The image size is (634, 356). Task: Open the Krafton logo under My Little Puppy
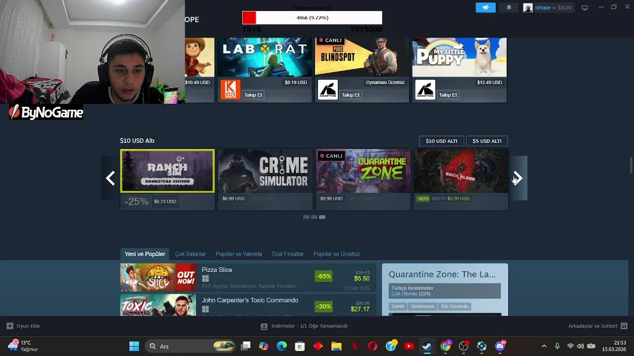(x=425, y=89)
